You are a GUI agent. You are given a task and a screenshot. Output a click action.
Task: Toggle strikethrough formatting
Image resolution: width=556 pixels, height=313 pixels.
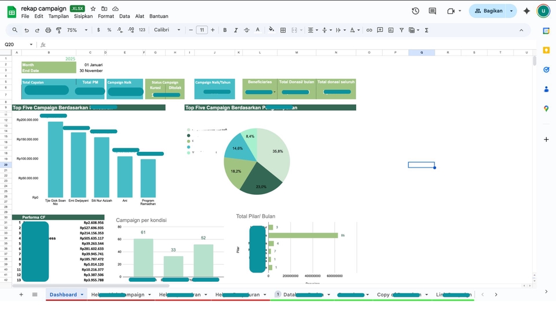coord(247,30)
